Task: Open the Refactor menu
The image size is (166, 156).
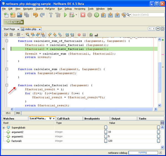Action: point(50,9)
